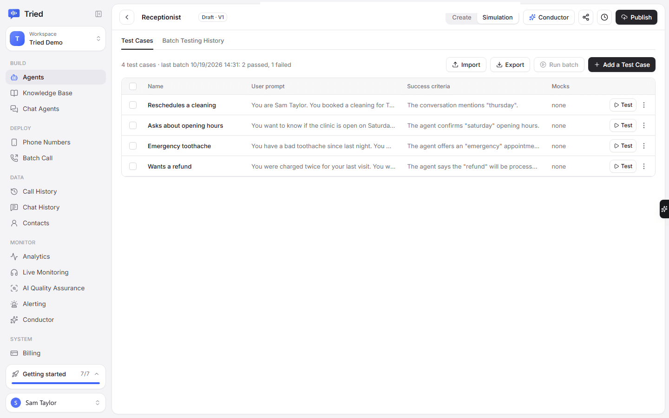This screenshot has height=418, width=669.
Task: Toggle the select-all header checkbox
Action: click(133, 86)
